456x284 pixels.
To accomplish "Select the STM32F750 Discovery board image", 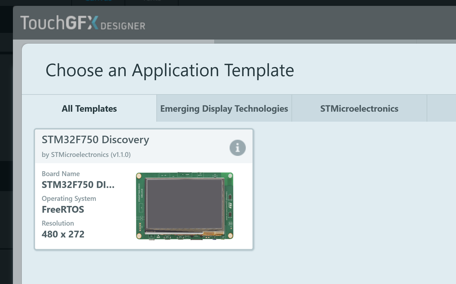I will click(x=185, y=206).
